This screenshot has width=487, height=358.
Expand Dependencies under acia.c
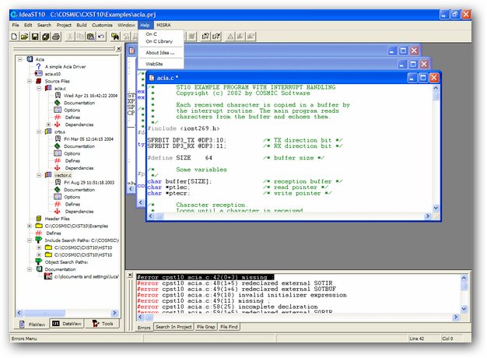[48, 125]
